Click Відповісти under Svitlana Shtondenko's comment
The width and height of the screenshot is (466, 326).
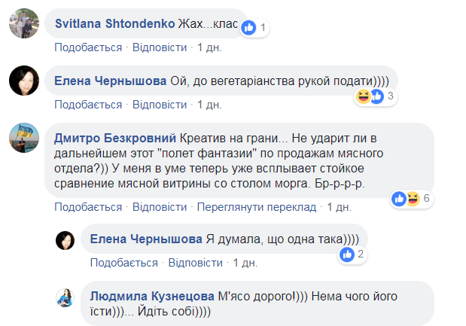[x=159, y=47]
